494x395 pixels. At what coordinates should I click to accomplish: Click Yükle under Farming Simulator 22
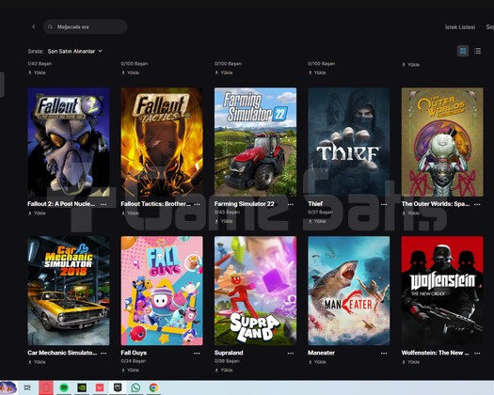point(224,221)
